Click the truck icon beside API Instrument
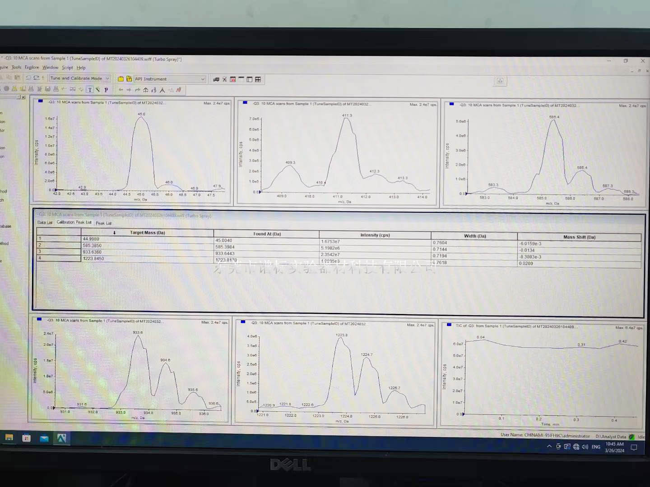Screen dimensions: 650x487 click(x=216, y=79)
